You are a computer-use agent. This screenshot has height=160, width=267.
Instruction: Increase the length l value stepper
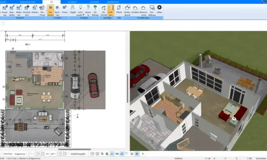tap(43, 153)
